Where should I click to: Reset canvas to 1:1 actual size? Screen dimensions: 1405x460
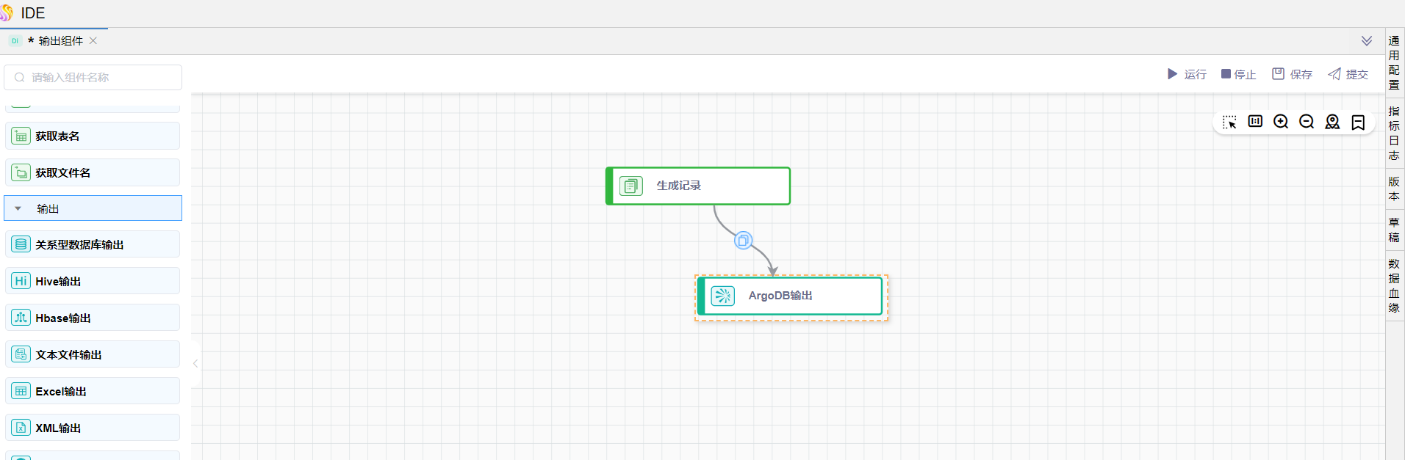(x=1255, y=122)
